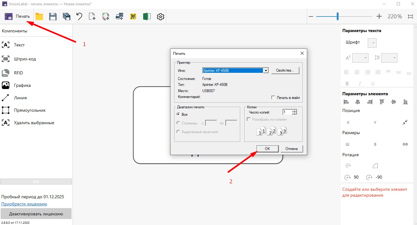This screenshot has width=417, height=225.
Task: Click the green Excel book icon
Action: click(147, 16)
